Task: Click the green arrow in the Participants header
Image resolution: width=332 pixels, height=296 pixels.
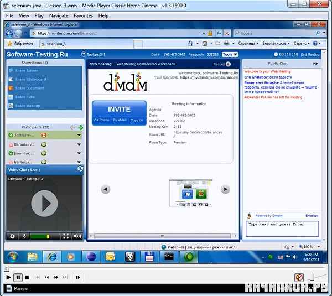Action: [x=80, y=127]
